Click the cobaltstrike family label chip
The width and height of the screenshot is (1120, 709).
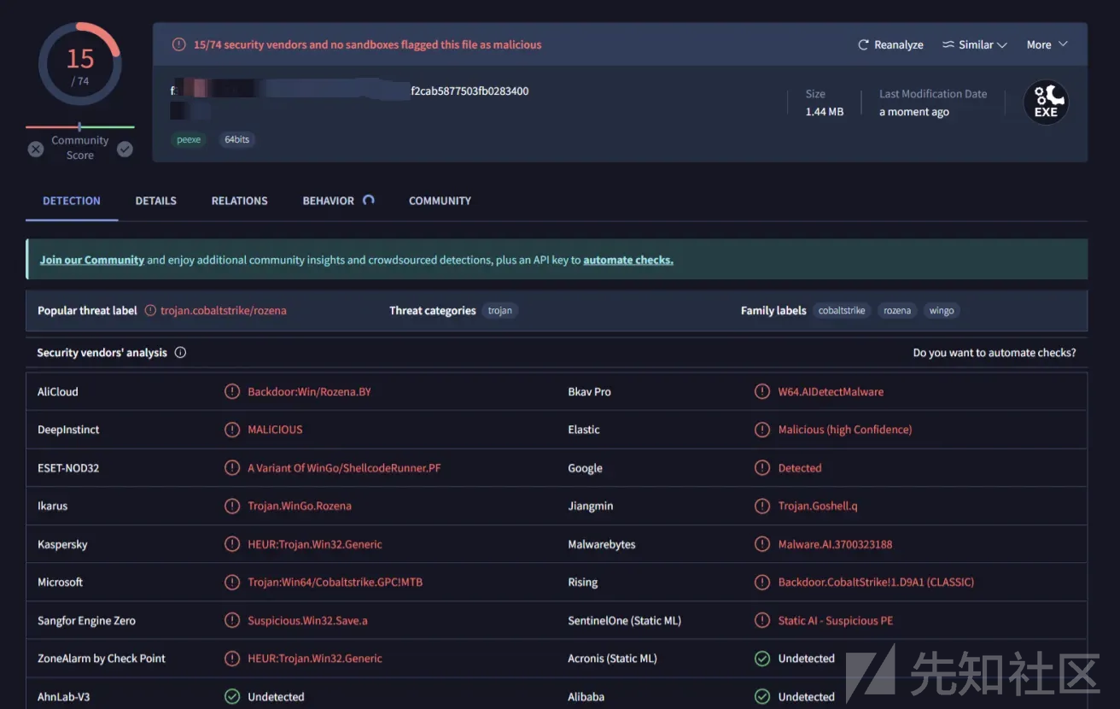(842, 310)
